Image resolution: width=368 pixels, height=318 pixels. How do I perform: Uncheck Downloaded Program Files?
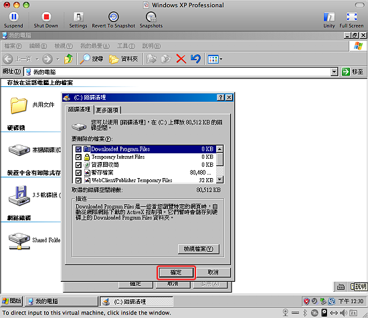[x=78, y=149]
